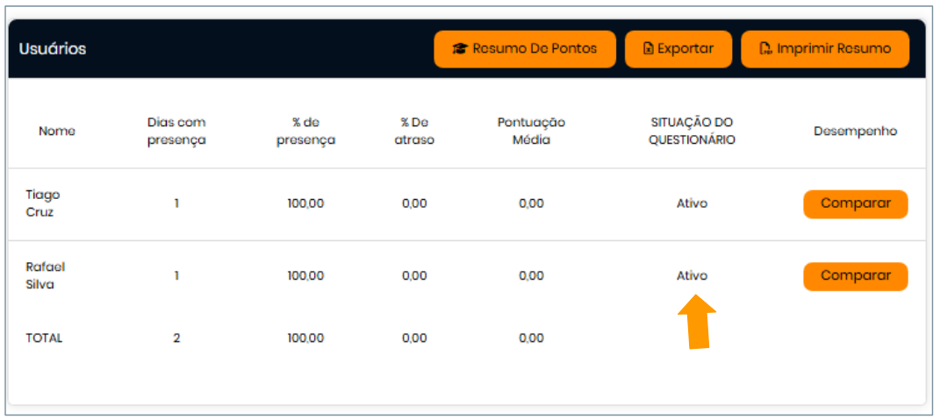Click the Ativo status for Tiago Cruz
Viewport: 940px width, 419px height.
pos(692,203)
